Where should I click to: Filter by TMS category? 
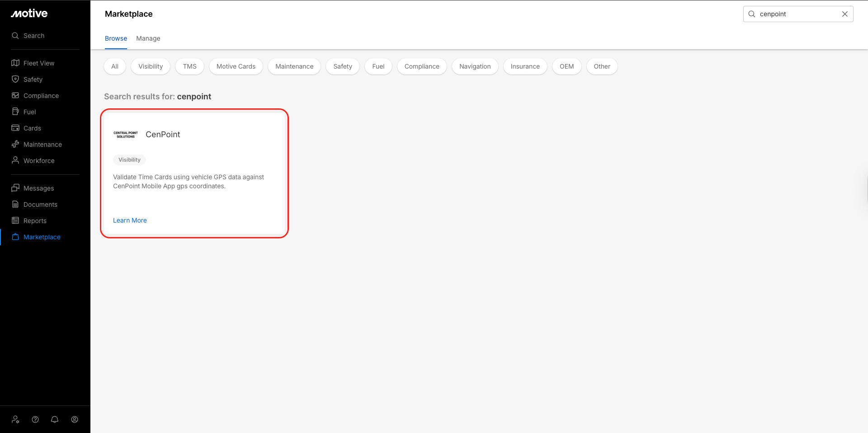coord(190,66)
